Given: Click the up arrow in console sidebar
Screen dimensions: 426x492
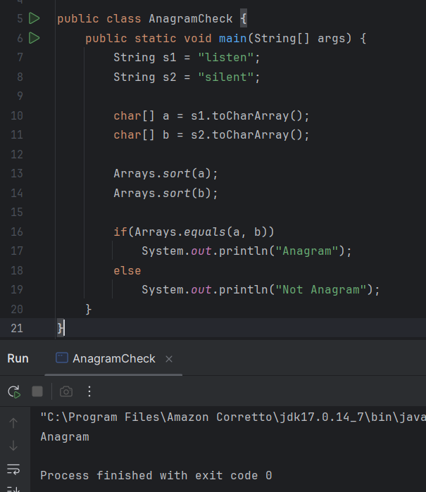Looking at the screenshot, I should pyautogui.click(x=13, y=422).
